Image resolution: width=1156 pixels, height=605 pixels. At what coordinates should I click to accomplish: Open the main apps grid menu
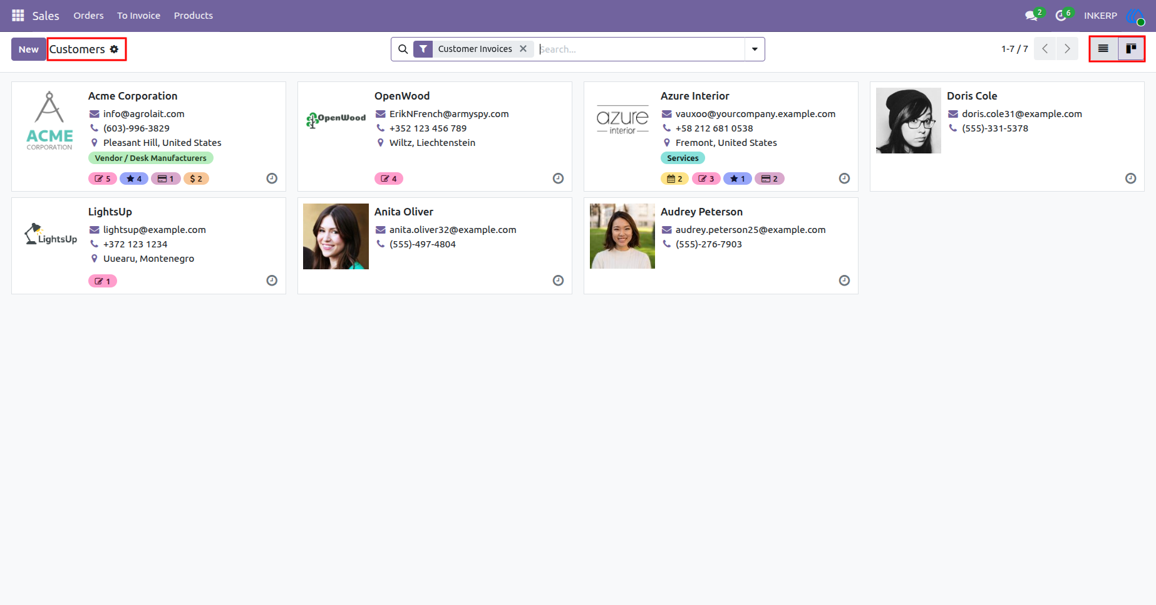(18, 15)
